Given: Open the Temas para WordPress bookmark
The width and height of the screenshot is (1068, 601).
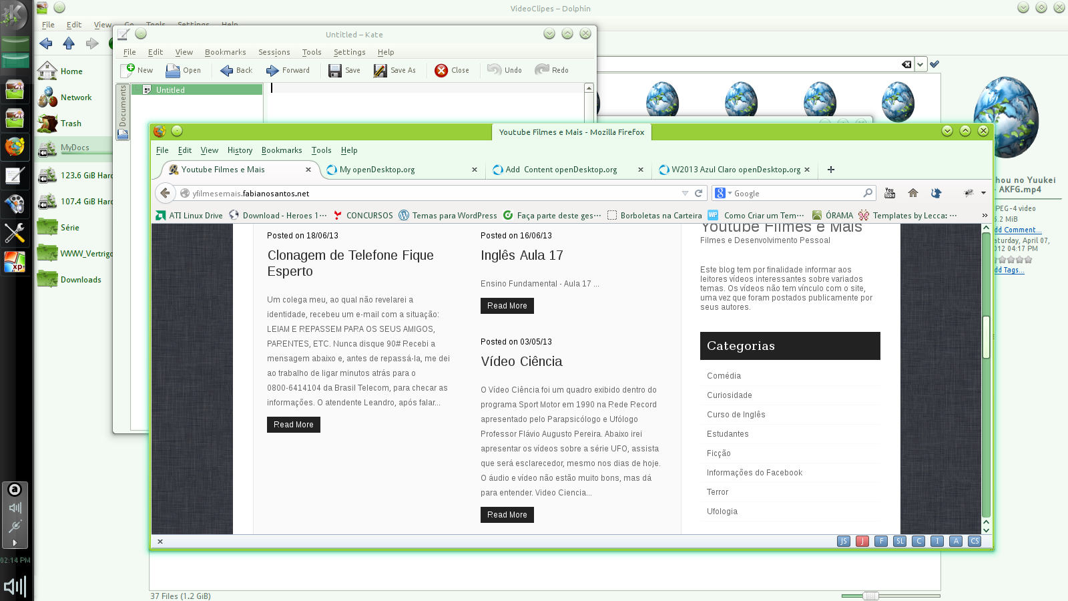Looking at the screenshot, I should pos(448,215).
